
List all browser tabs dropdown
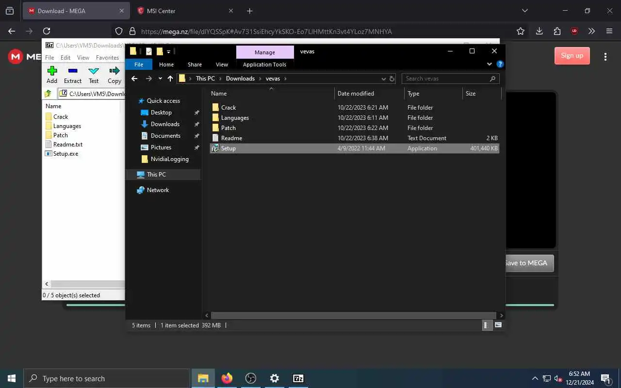click(x=524, y=11)
